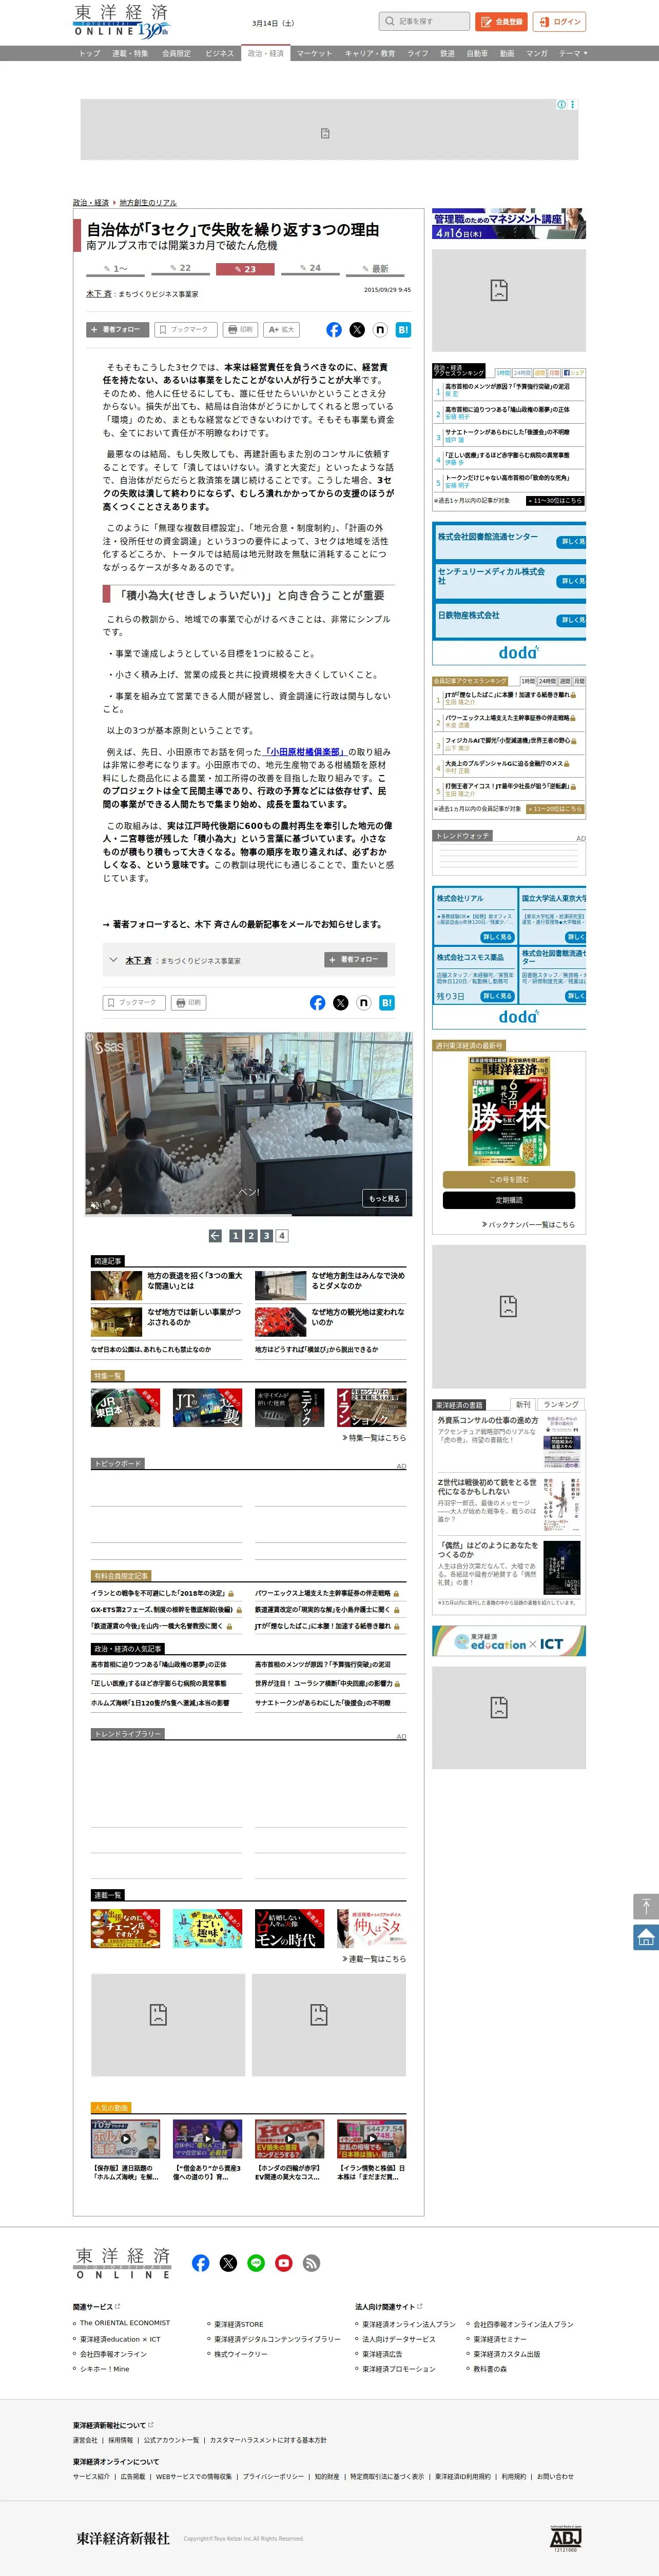The image size is (659, 2576).
Task: Jump back to top with arrow icon
Action: [x=646, y=1905]
